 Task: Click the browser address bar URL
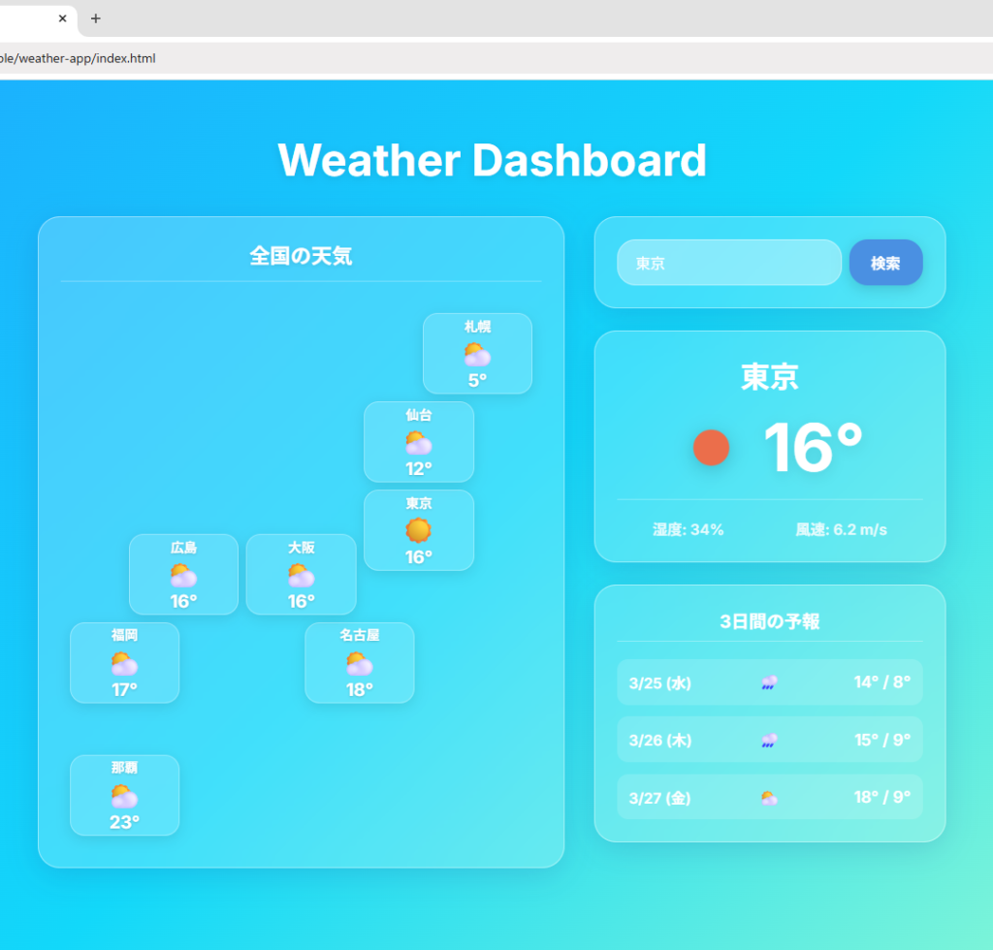click(78, 58)
